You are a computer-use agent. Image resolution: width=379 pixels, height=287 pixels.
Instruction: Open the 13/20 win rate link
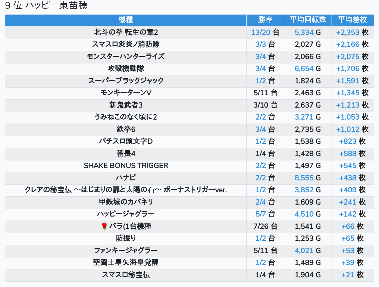click(261, 32)
